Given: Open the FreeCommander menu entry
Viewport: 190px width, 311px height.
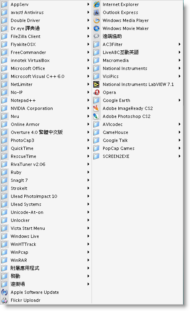Looking at the screenshot, I should [x=46, y=52].
